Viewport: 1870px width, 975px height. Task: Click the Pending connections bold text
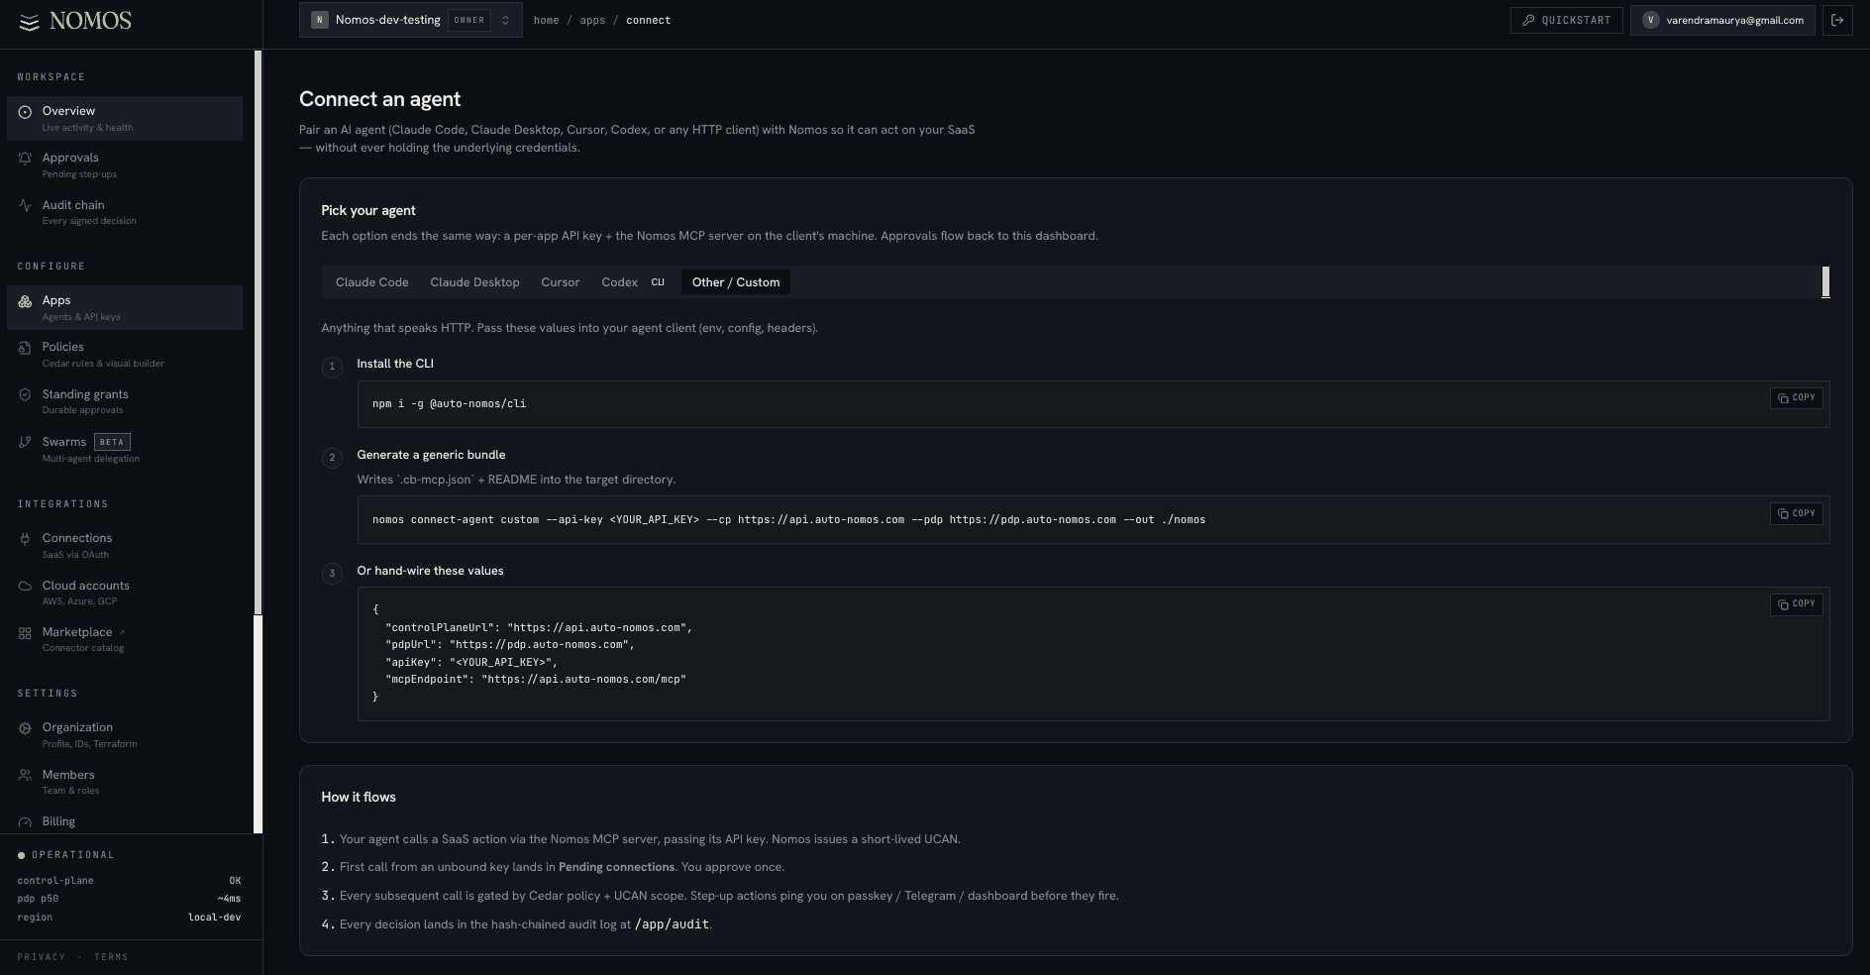pyautogui.click(x=616, y=867)
